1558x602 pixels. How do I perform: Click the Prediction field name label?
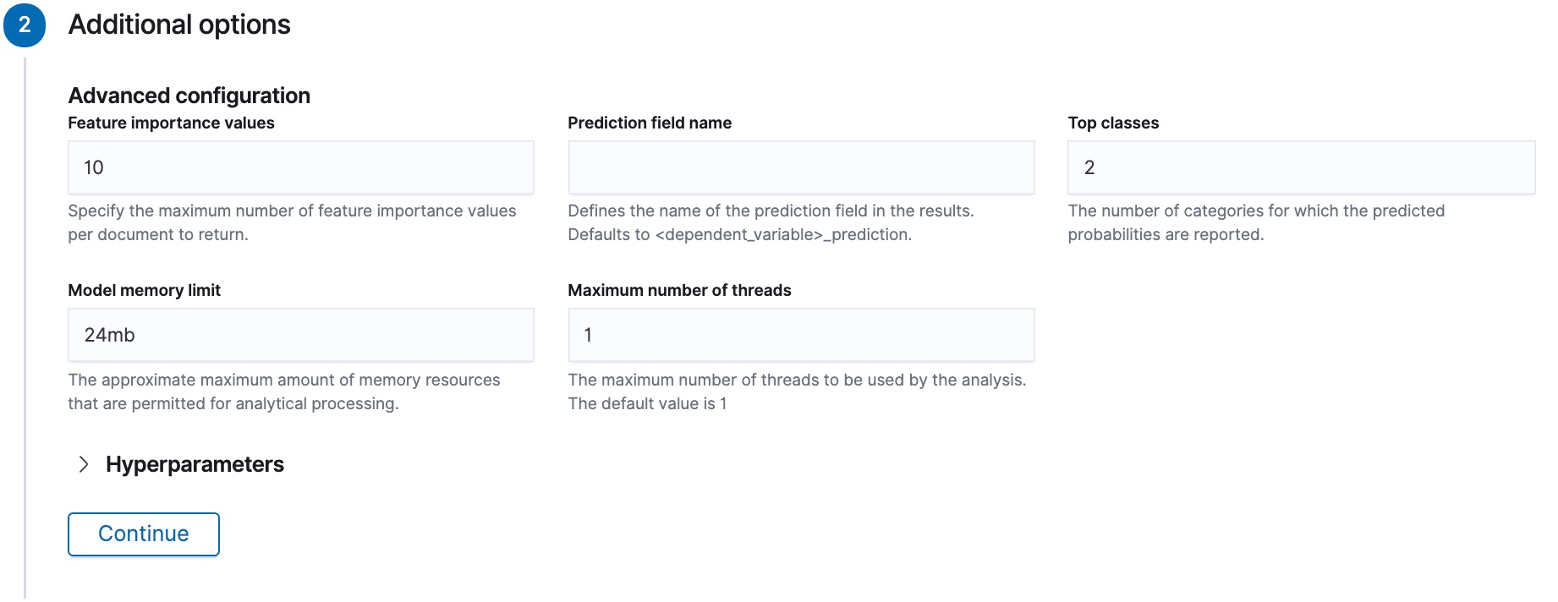point(649,123)
